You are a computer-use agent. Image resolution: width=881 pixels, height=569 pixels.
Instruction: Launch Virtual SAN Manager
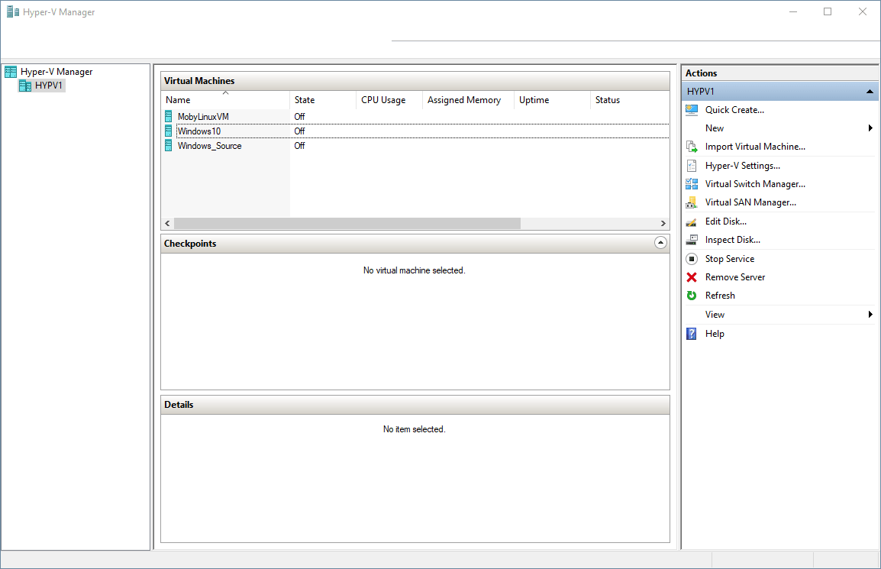pos(750,202)
